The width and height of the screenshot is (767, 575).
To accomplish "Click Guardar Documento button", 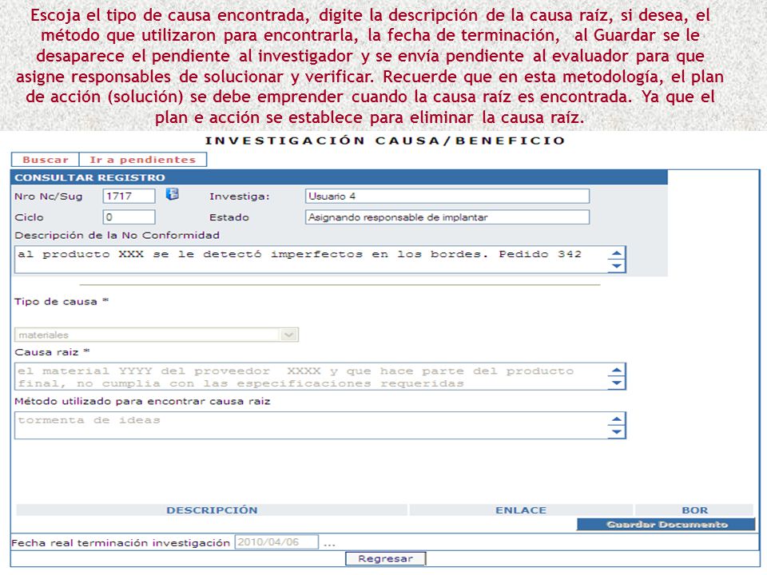I will (x=666, y=524).
